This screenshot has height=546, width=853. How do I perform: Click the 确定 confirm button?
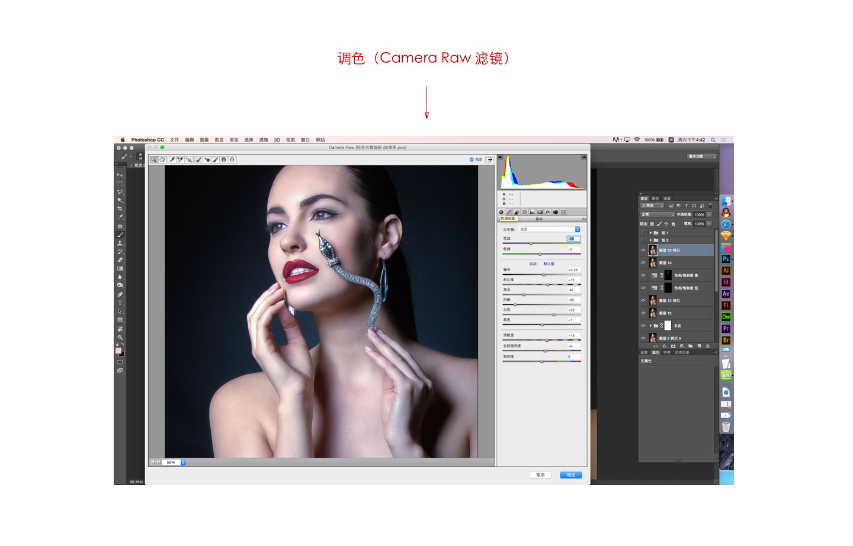tap(571, 475)
